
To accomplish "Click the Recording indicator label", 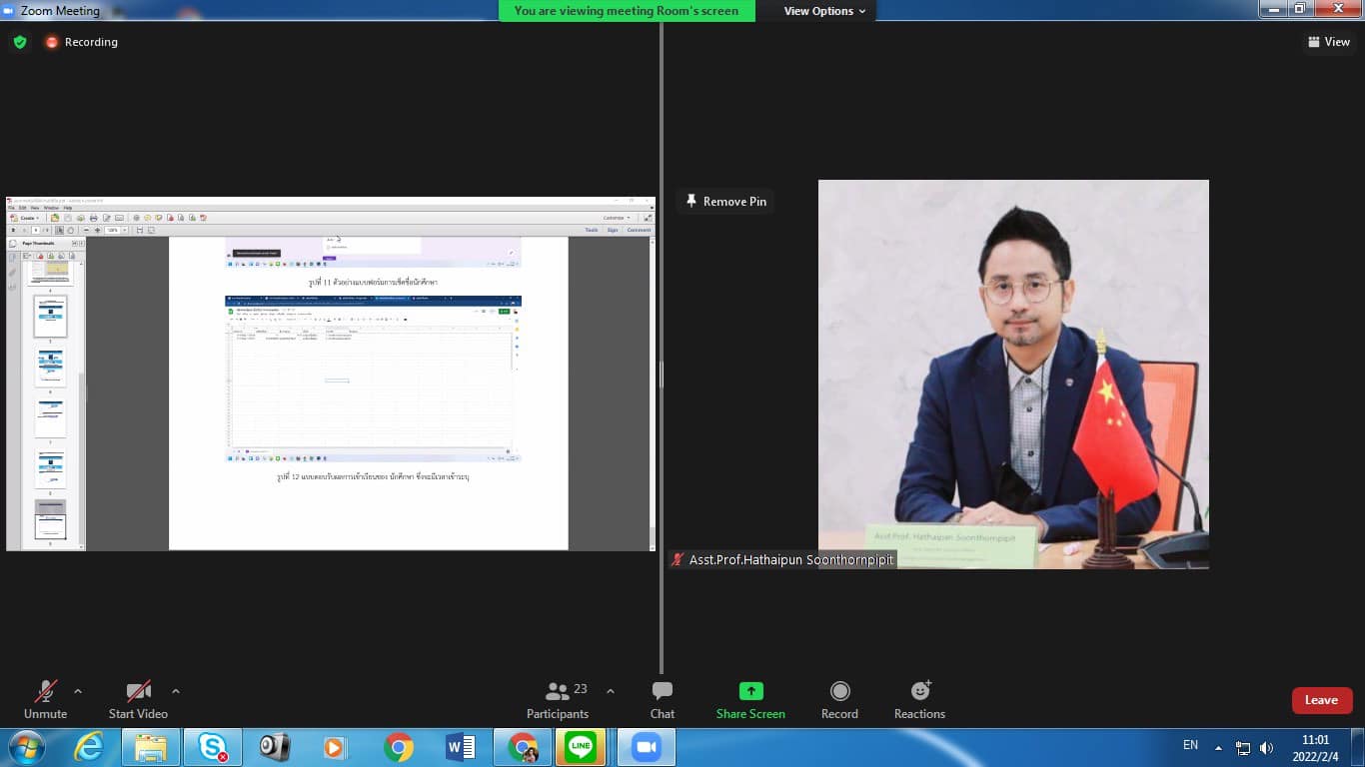I will tap(90, 42).
